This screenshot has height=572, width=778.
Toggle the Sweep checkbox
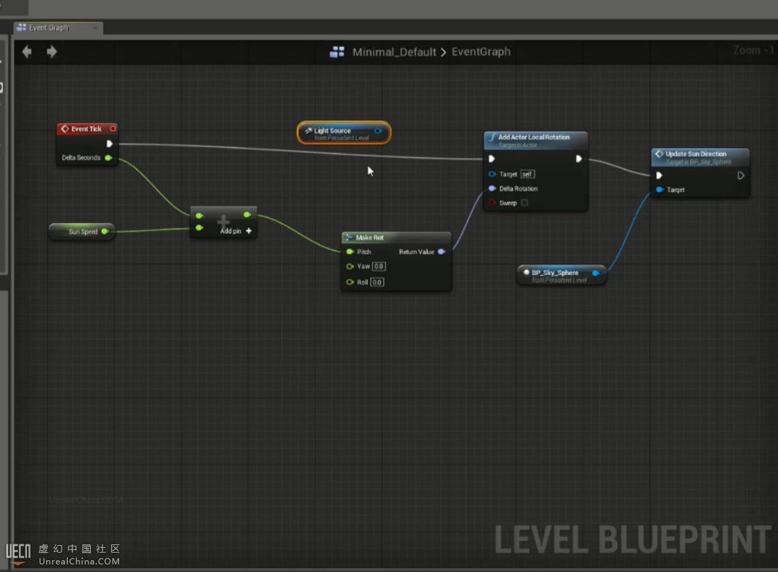[x=524, y=203]
